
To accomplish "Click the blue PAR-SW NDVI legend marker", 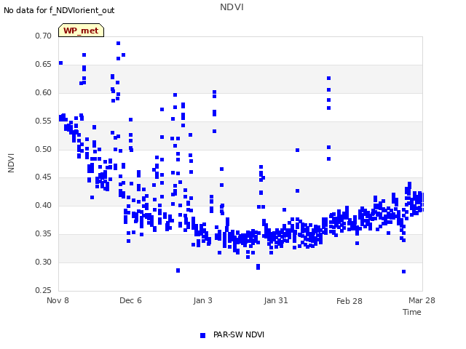I will pos(202,335).
